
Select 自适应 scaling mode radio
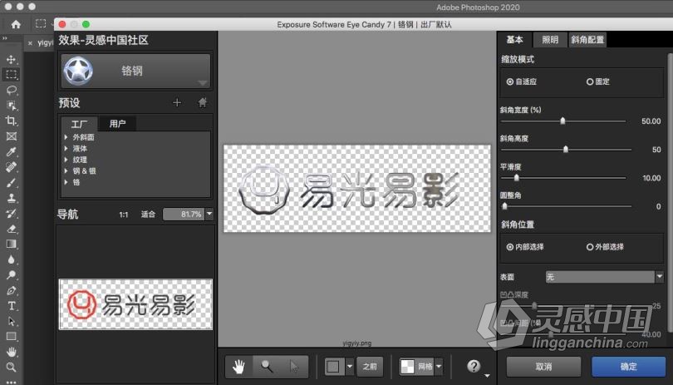[x=510, y=81]
